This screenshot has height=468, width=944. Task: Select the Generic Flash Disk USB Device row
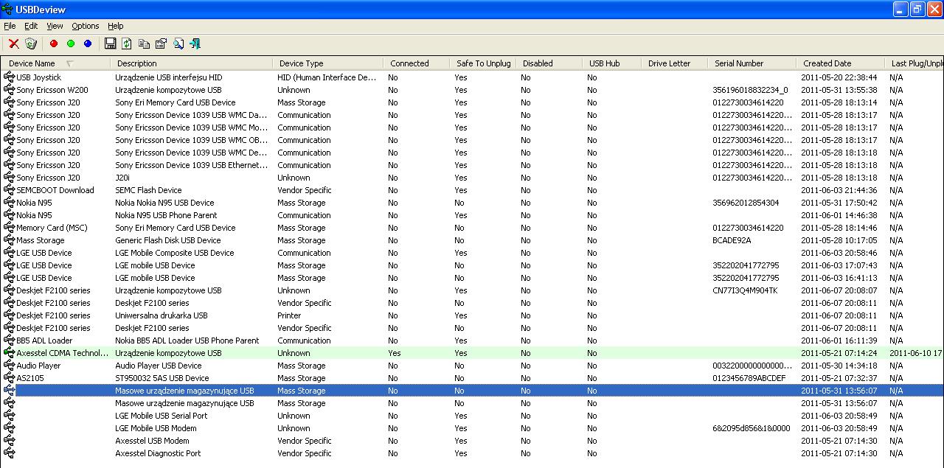[472, 240]
